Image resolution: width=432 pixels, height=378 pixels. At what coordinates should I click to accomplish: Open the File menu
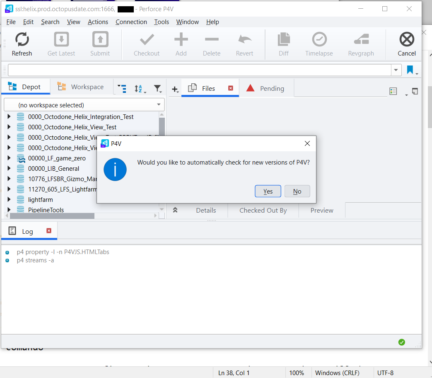click(11, 22)
